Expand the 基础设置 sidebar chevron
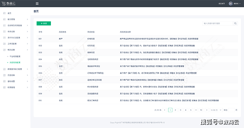 point(28,81)
